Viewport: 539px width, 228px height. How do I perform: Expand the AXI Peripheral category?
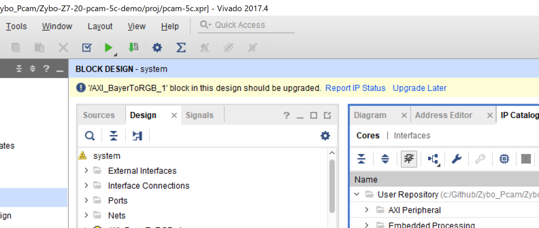click(367, 210)
